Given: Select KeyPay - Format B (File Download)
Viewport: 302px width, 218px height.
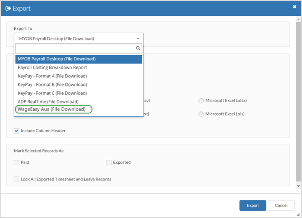Looking at the screenshot, I should click(79, 85).
